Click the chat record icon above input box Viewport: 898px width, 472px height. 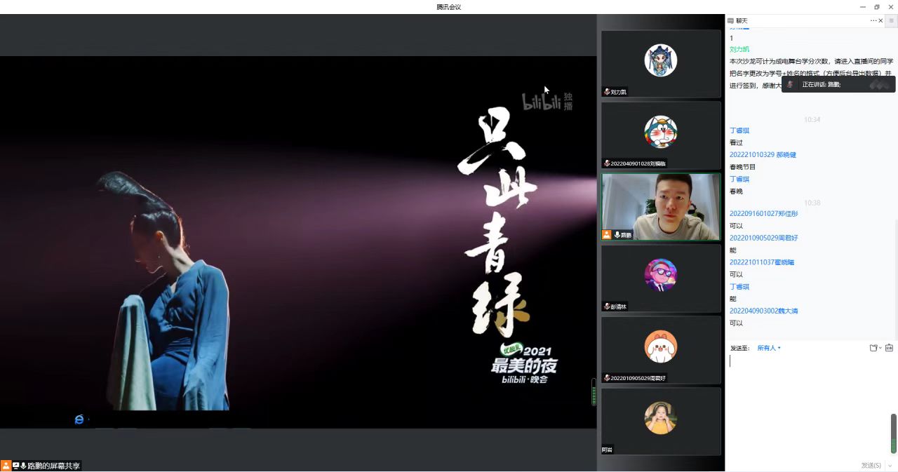coord(889,348)
